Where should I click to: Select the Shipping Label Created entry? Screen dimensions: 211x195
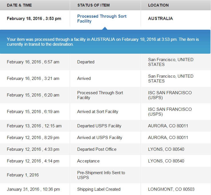click(99, 189)
